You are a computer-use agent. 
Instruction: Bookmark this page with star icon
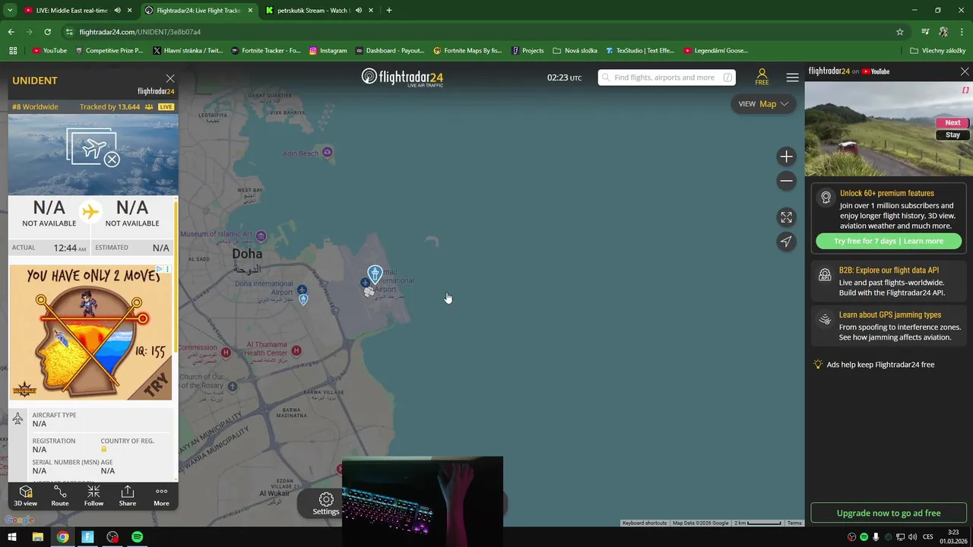pyautogui.click(x=900, y=32)
